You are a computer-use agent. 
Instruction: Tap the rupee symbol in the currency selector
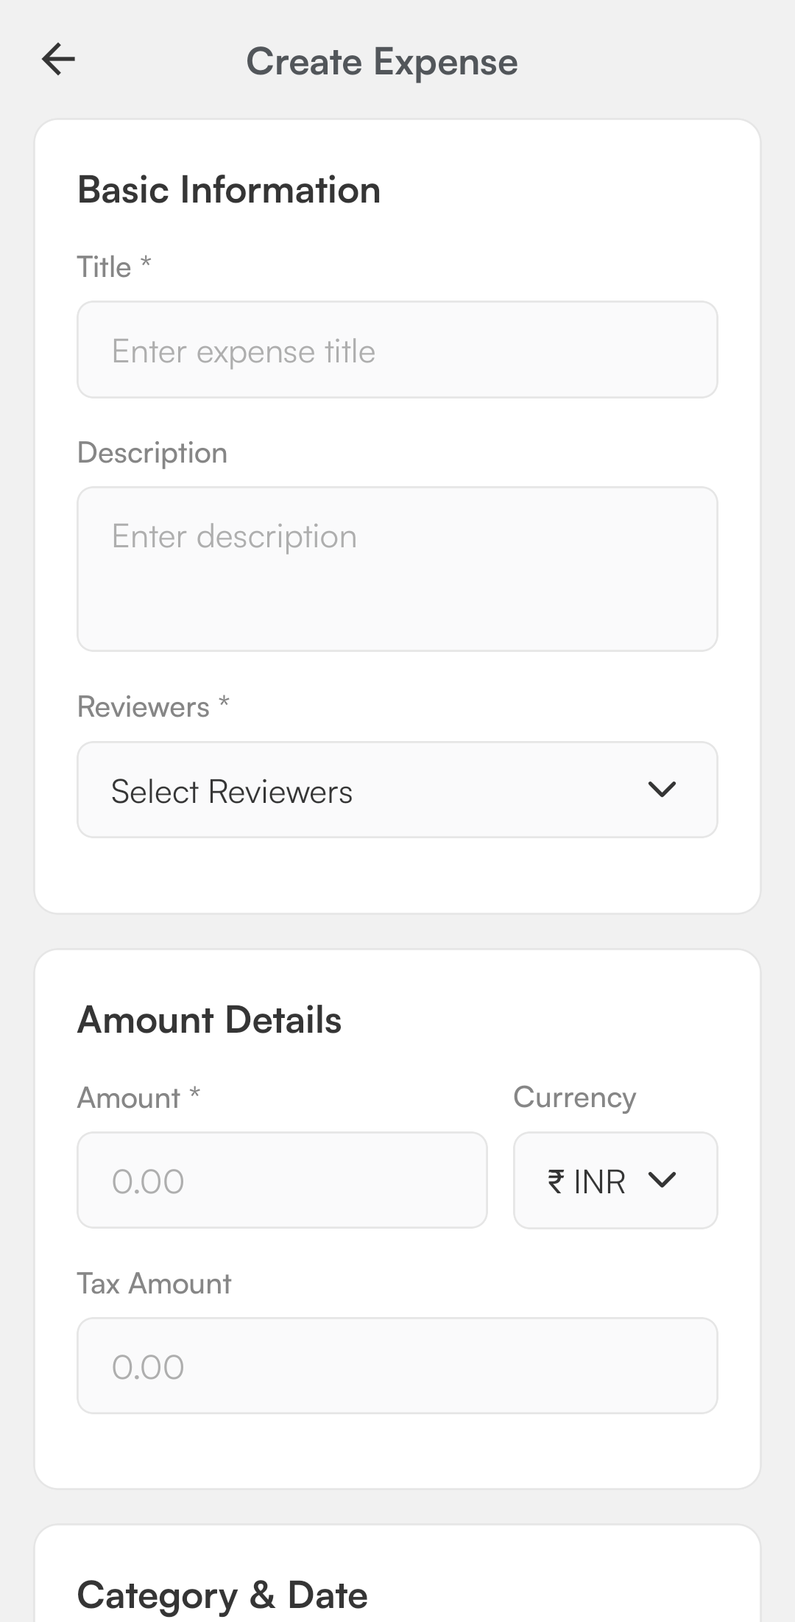556,1182
